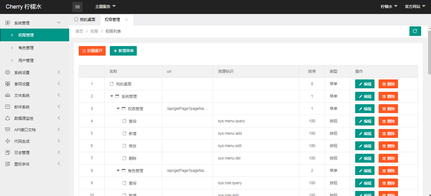
Task: Click 编辑 on the 我的桌面 row
Action: 364,84
